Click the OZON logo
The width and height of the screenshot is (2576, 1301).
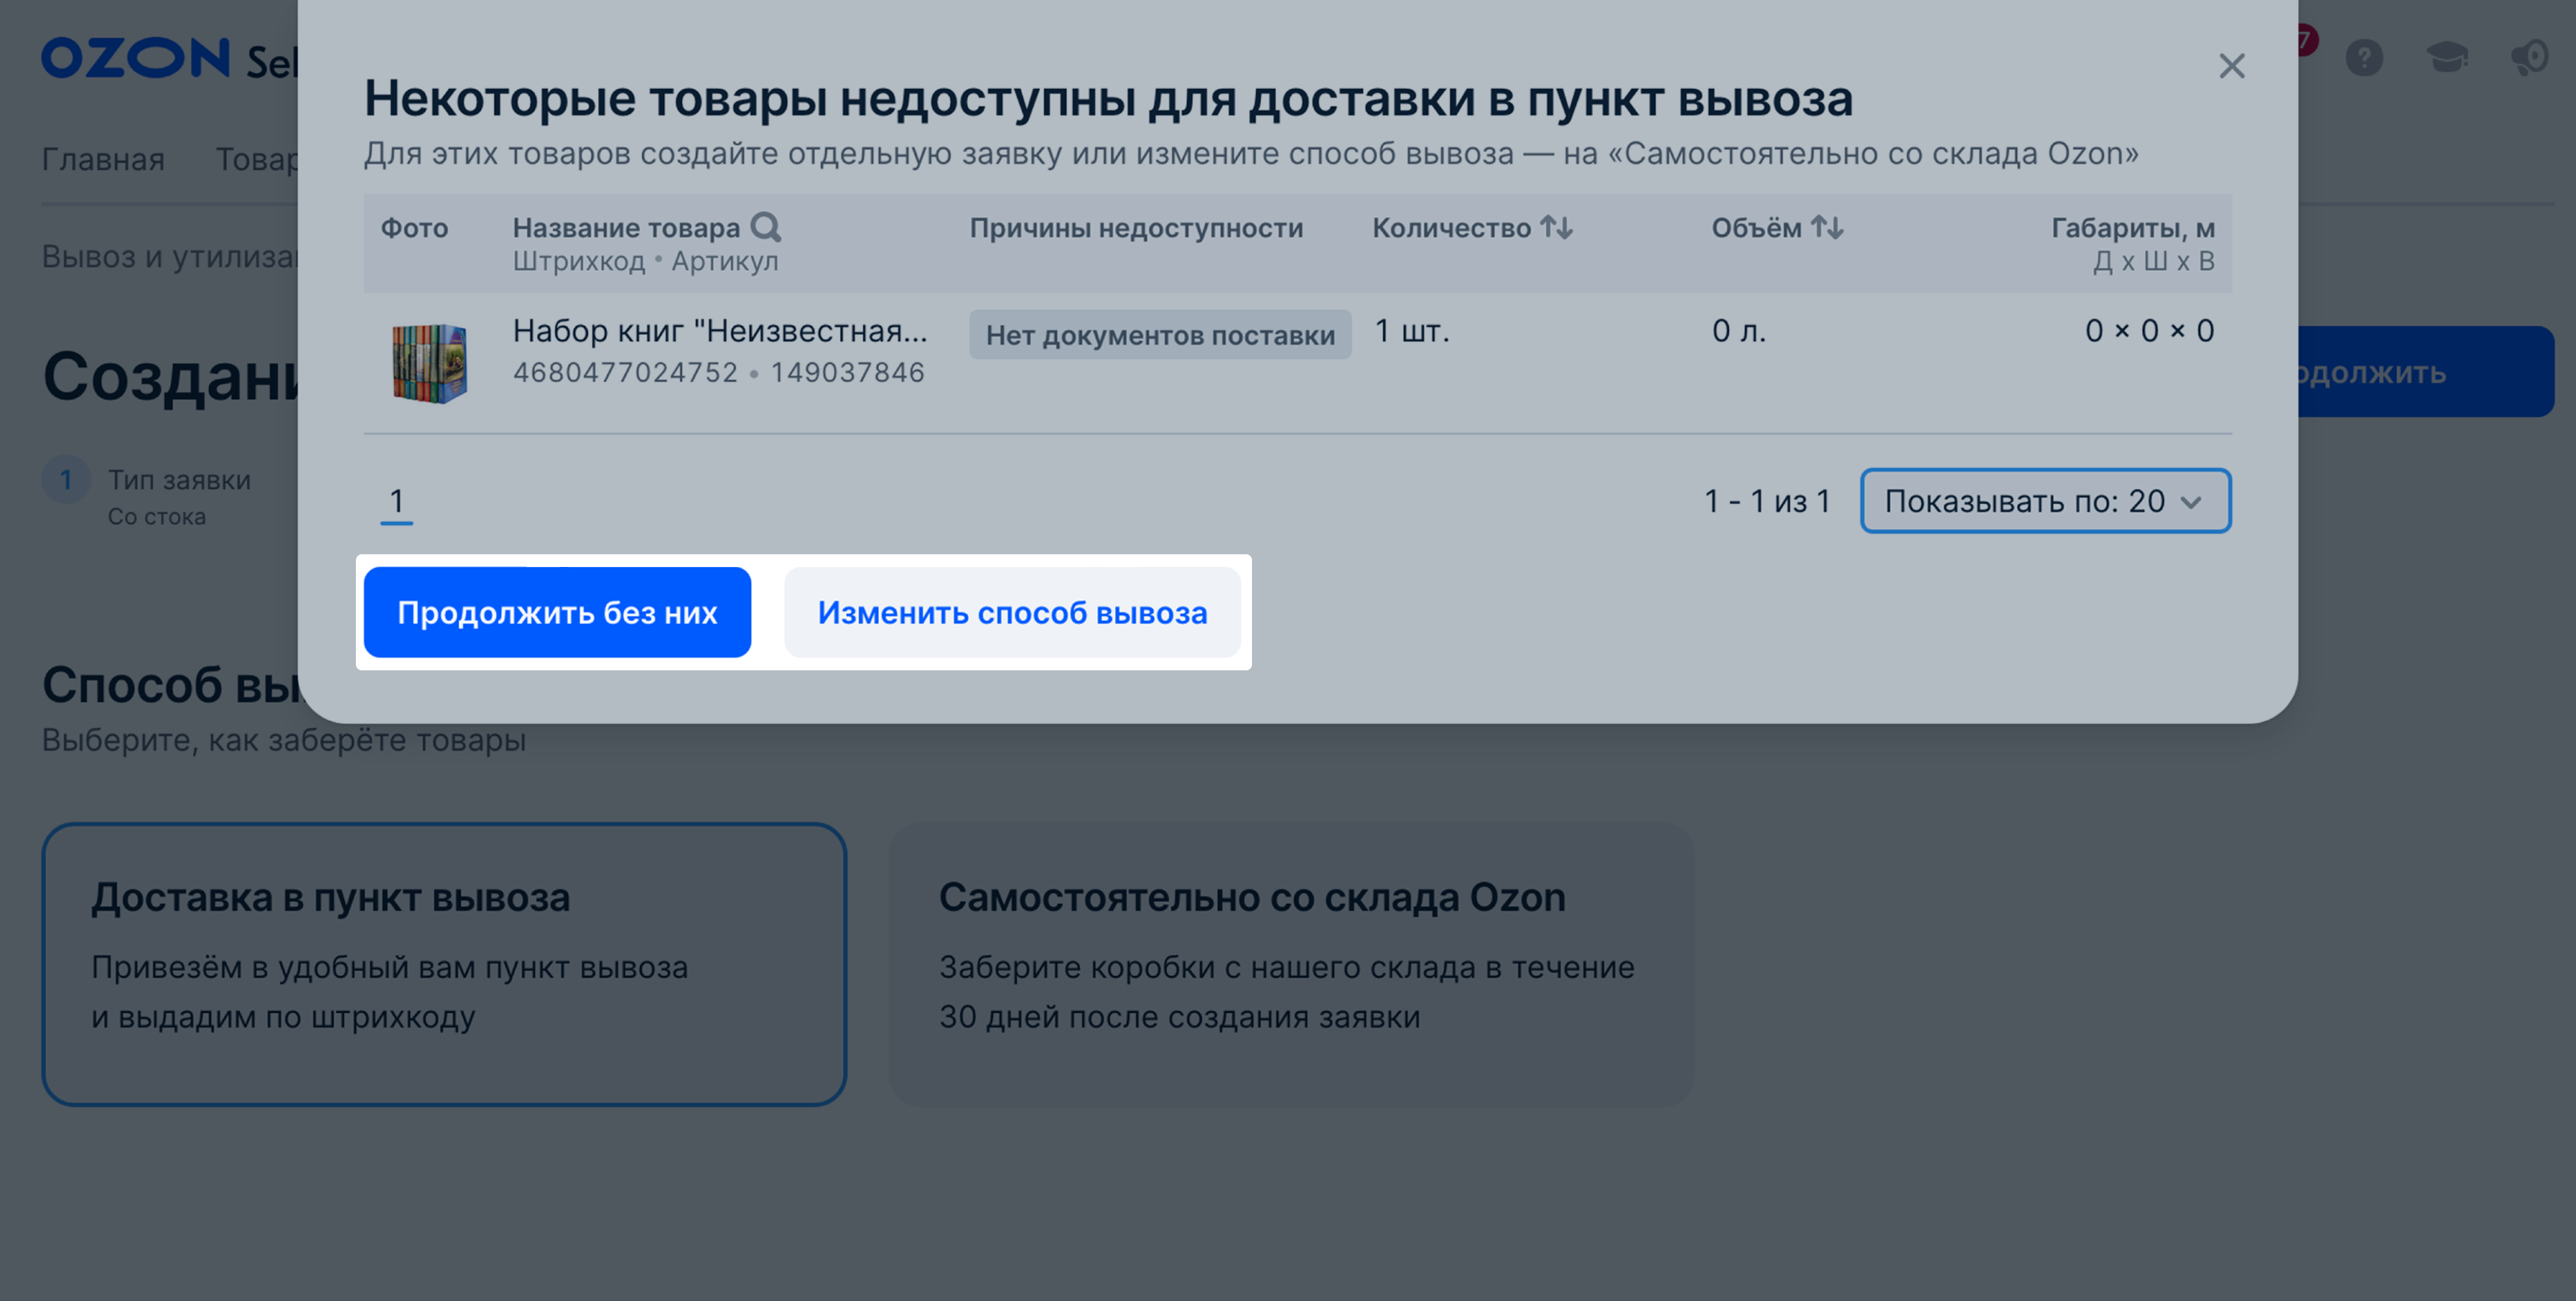[136, 58]
